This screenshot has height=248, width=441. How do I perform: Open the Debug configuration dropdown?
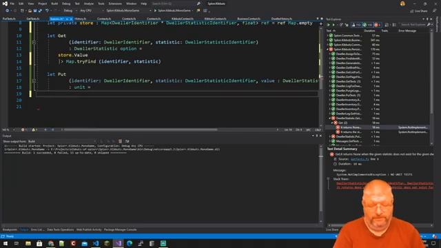tap(70, 11)
